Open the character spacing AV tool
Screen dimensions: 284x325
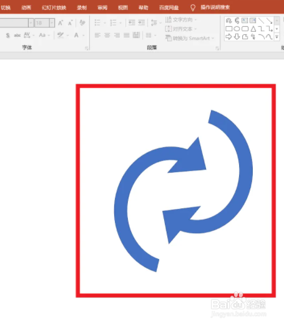pos(27,35)
